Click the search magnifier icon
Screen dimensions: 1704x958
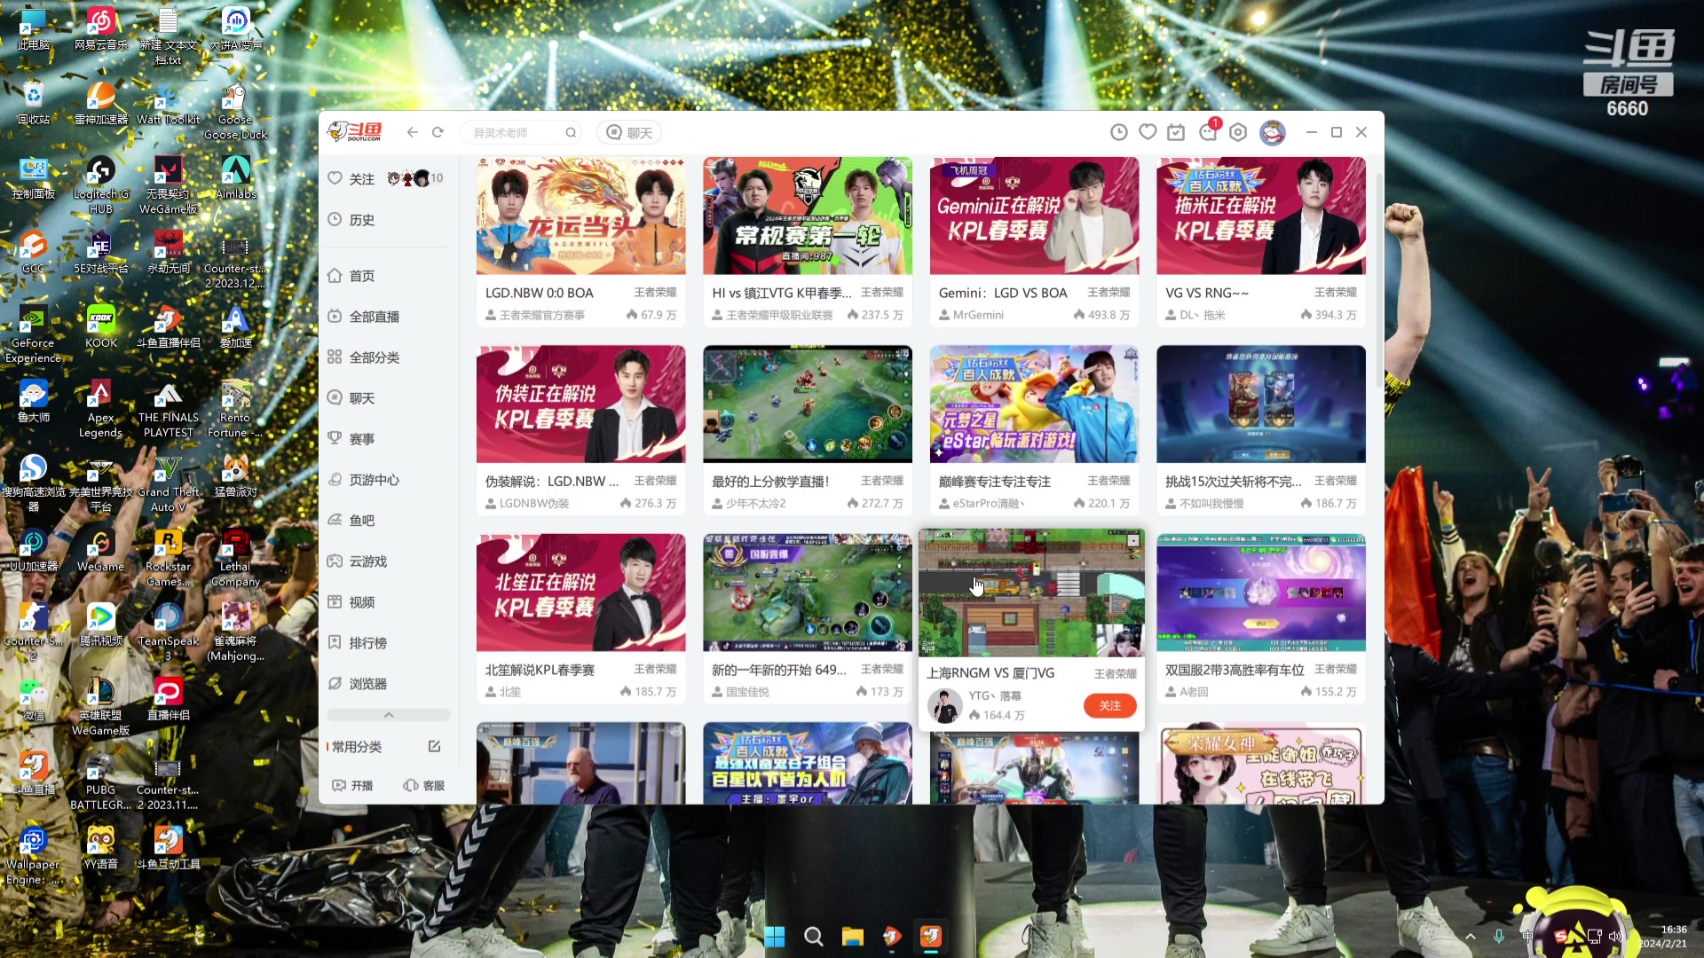571,133
